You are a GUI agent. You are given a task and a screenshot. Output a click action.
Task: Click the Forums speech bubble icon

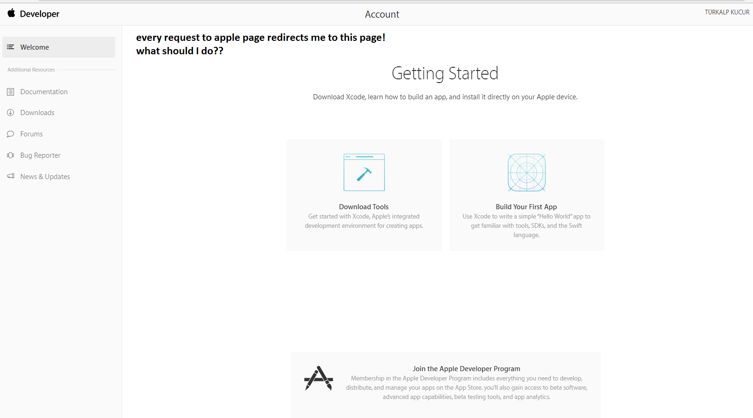(11, 134)
